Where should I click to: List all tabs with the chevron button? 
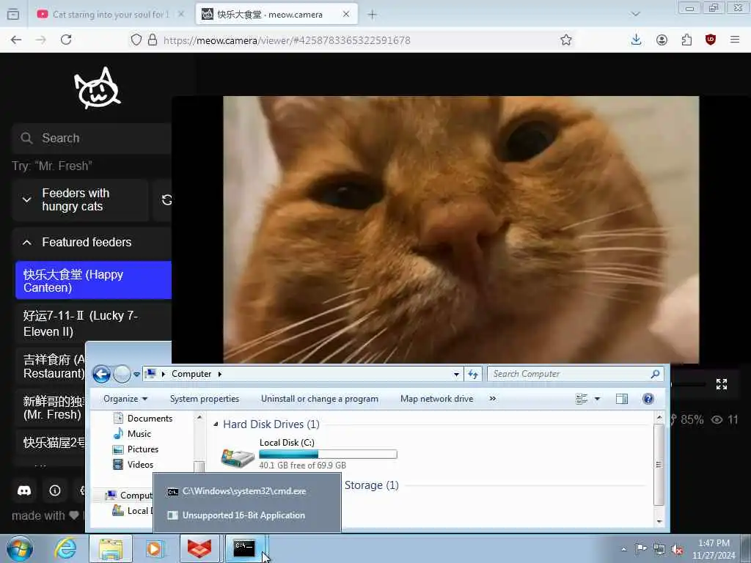(636, 15)
